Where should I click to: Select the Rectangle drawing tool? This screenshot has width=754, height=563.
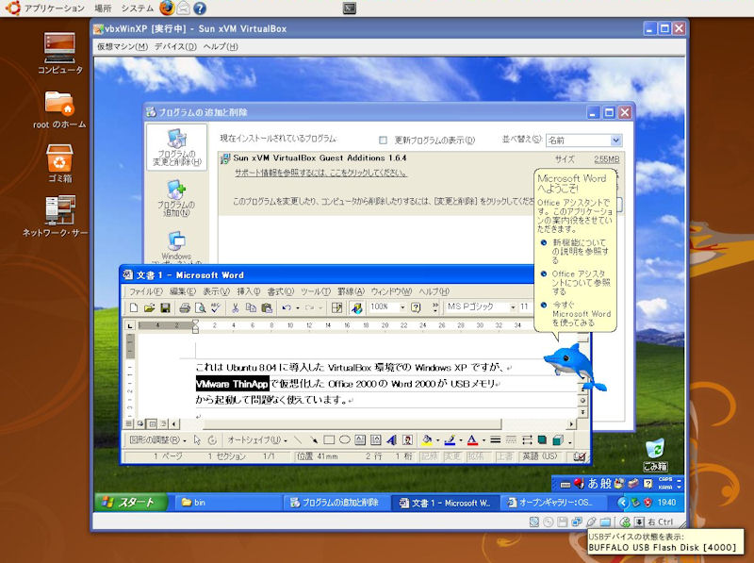(329, 439)
